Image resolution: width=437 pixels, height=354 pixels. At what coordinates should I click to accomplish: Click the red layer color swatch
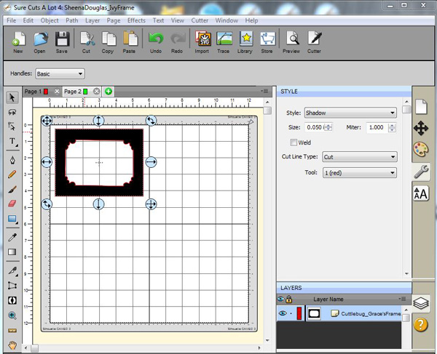tap(299, 313)
